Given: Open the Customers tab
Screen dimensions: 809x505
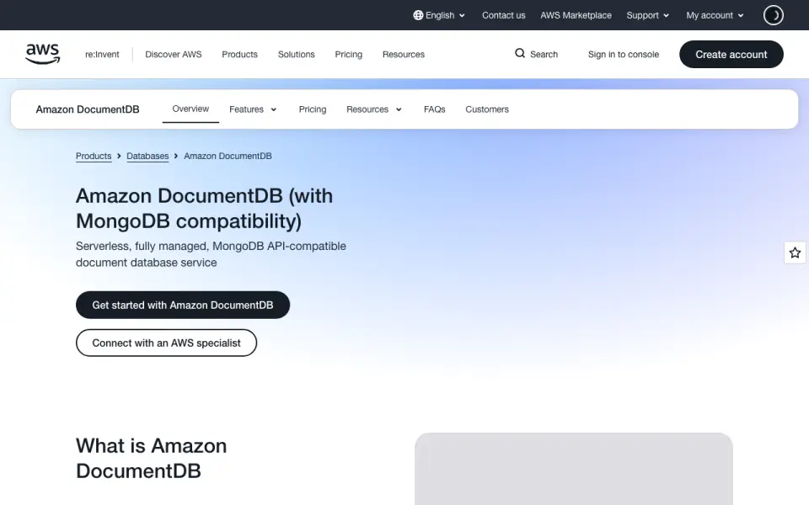Looking at the screenshot, I should [x=487, y=109].
